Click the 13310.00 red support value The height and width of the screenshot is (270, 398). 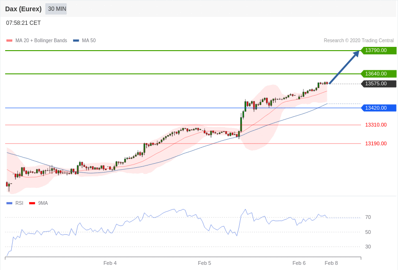pos(376,125)
